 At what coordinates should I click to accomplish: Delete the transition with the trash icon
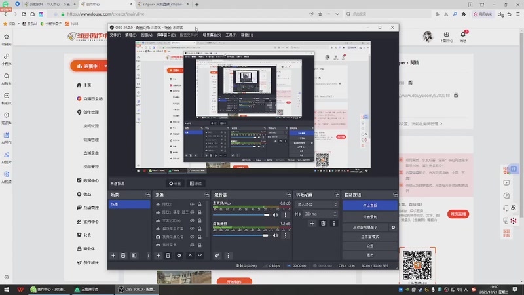click(323, 223)
